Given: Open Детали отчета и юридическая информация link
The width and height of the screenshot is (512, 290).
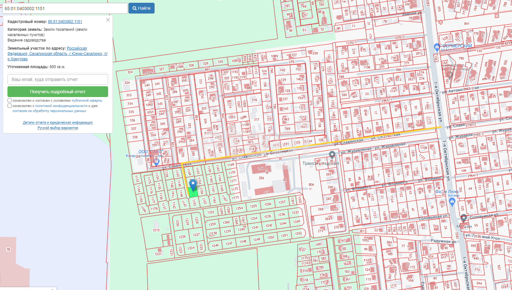Looking at the screenshot, I should pyautogui.click(x=58, y=122).
